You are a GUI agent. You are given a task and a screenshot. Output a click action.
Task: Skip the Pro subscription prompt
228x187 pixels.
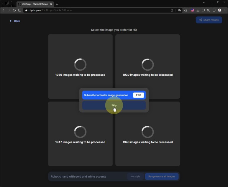click(114, 105)
